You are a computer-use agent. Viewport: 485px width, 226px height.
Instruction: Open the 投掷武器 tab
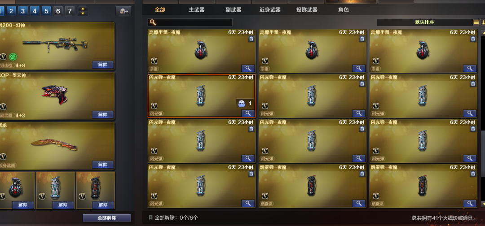[307, 9]
